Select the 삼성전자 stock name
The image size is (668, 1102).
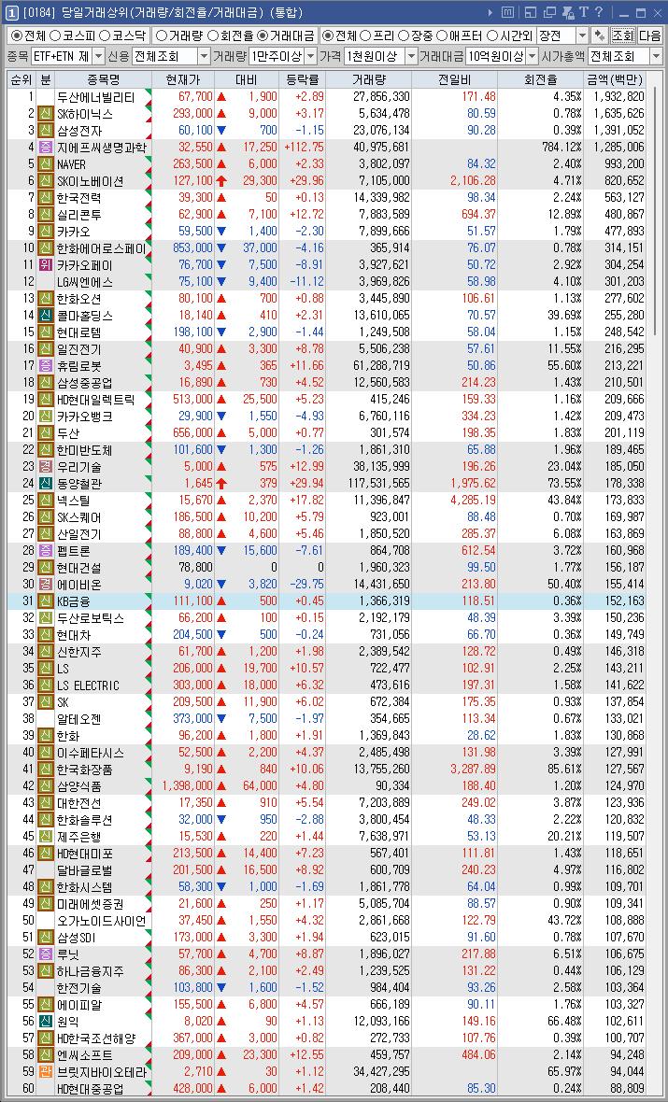(79, 130)
